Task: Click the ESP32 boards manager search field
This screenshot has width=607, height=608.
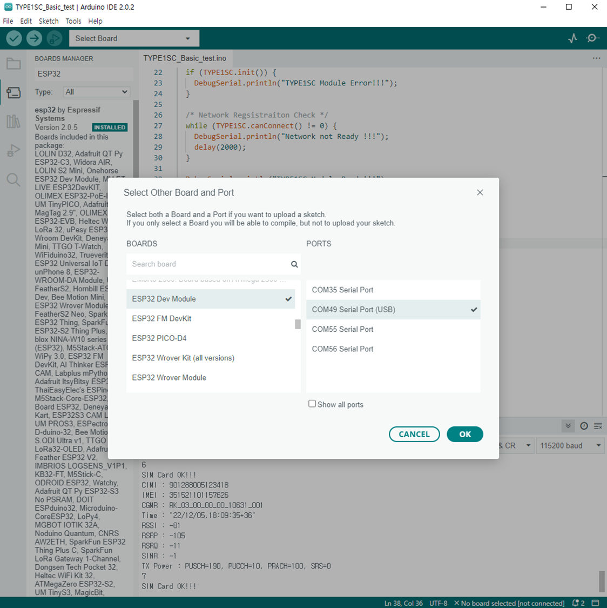Action: [x=84, y=74]
